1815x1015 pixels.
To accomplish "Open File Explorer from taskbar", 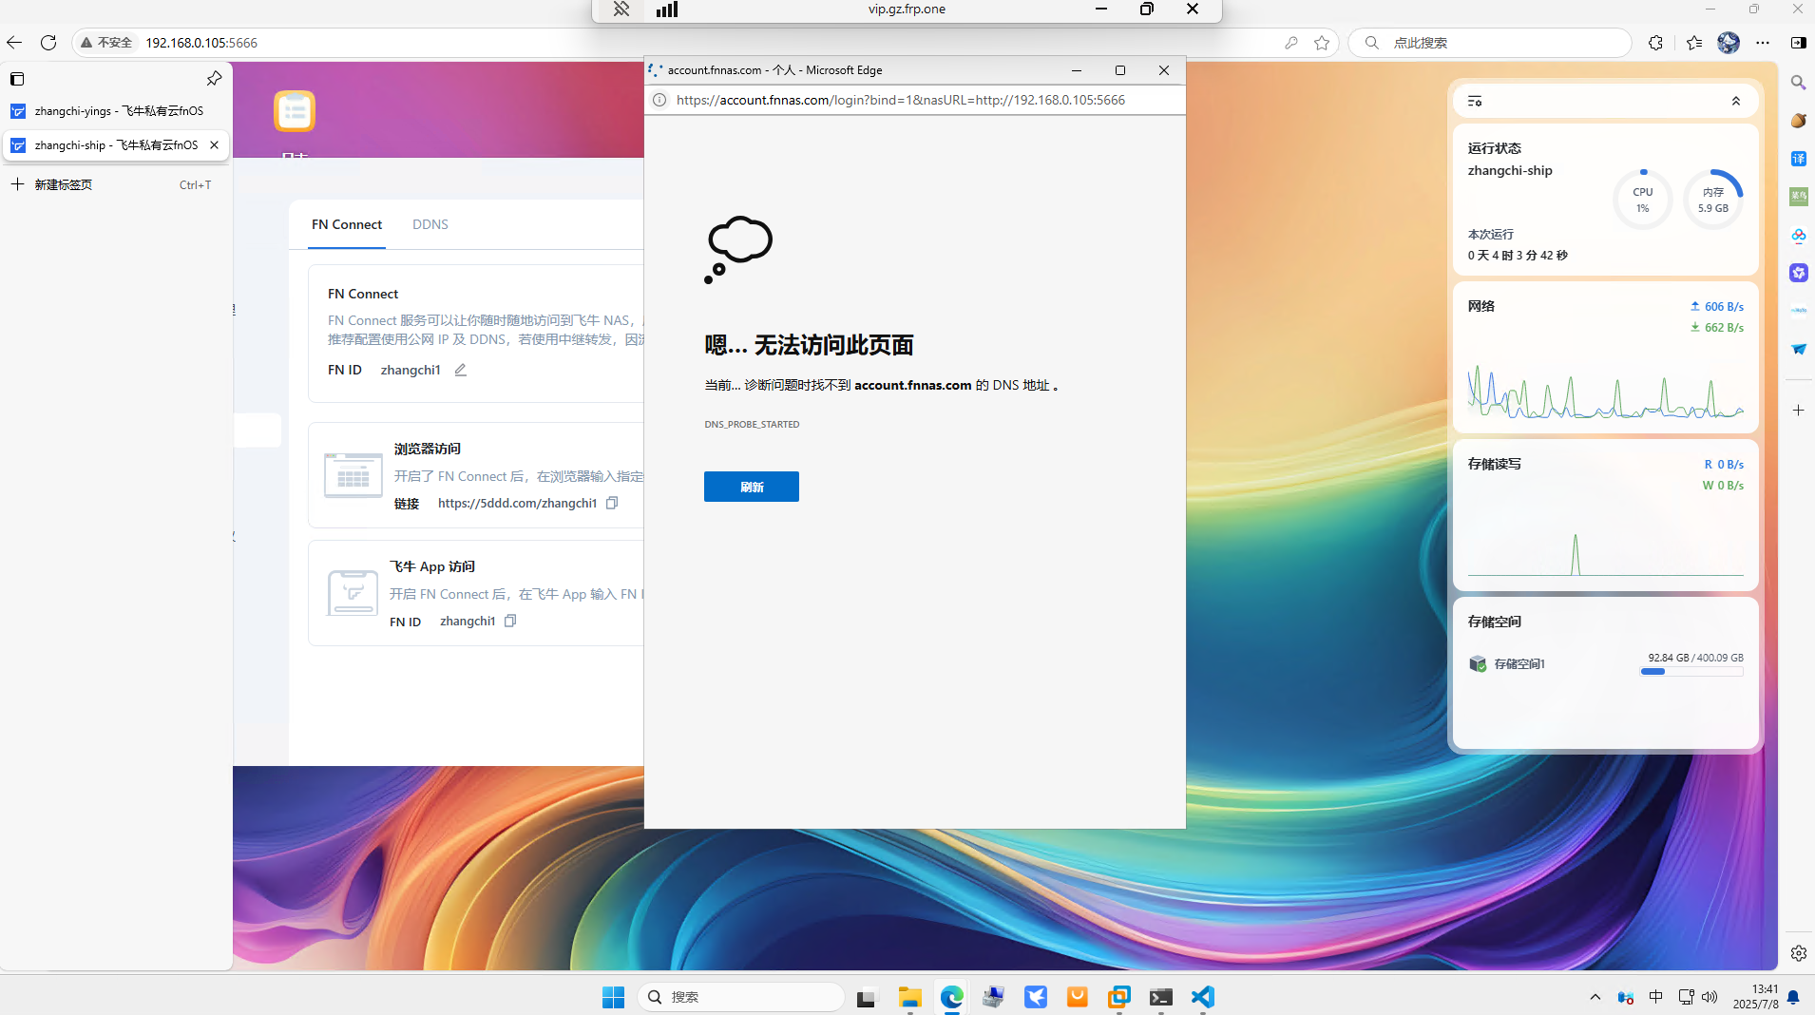I will pyautogui.click(x=909, y=996).
